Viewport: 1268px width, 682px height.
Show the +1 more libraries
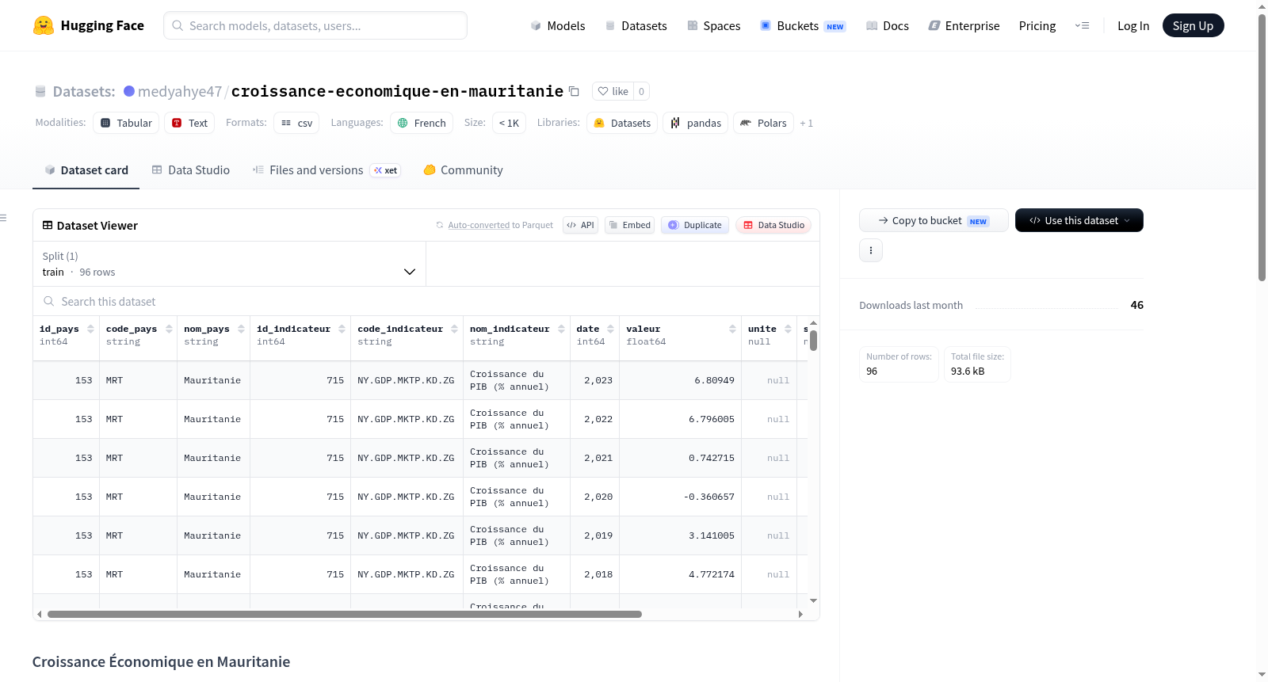click(806, 123)
